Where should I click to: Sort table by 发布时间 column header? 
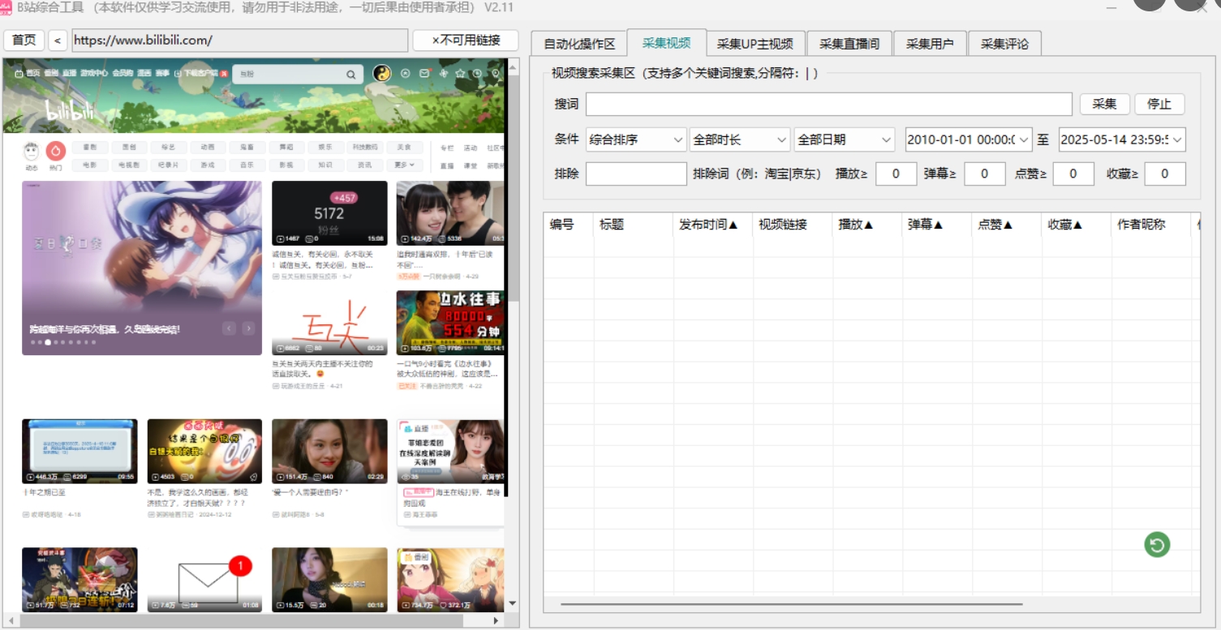click(708, 225)
